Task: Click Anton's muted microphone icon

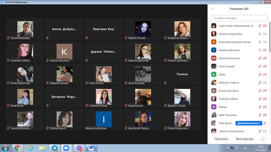Action: tap(260, 75)
